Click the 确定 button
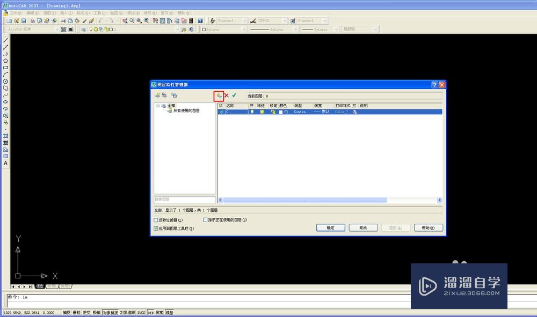 pyautogui.click(x=330, y=228)
